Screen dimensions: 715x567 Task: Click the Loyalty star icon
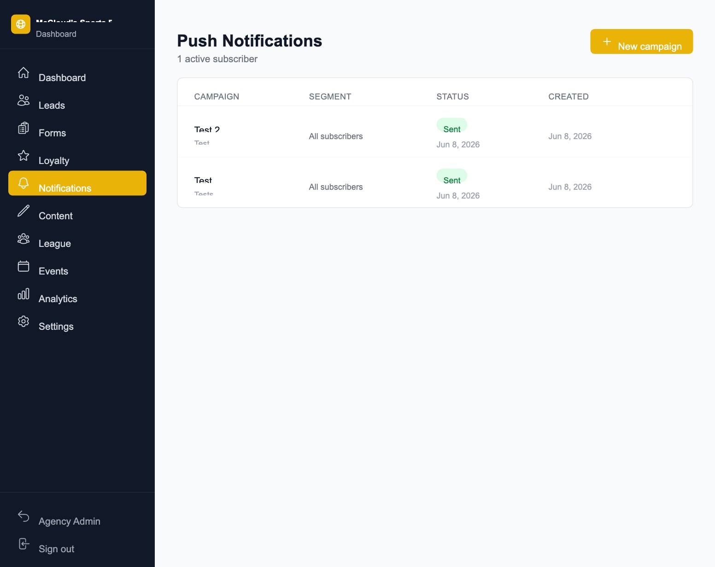[x=23, y=156]
